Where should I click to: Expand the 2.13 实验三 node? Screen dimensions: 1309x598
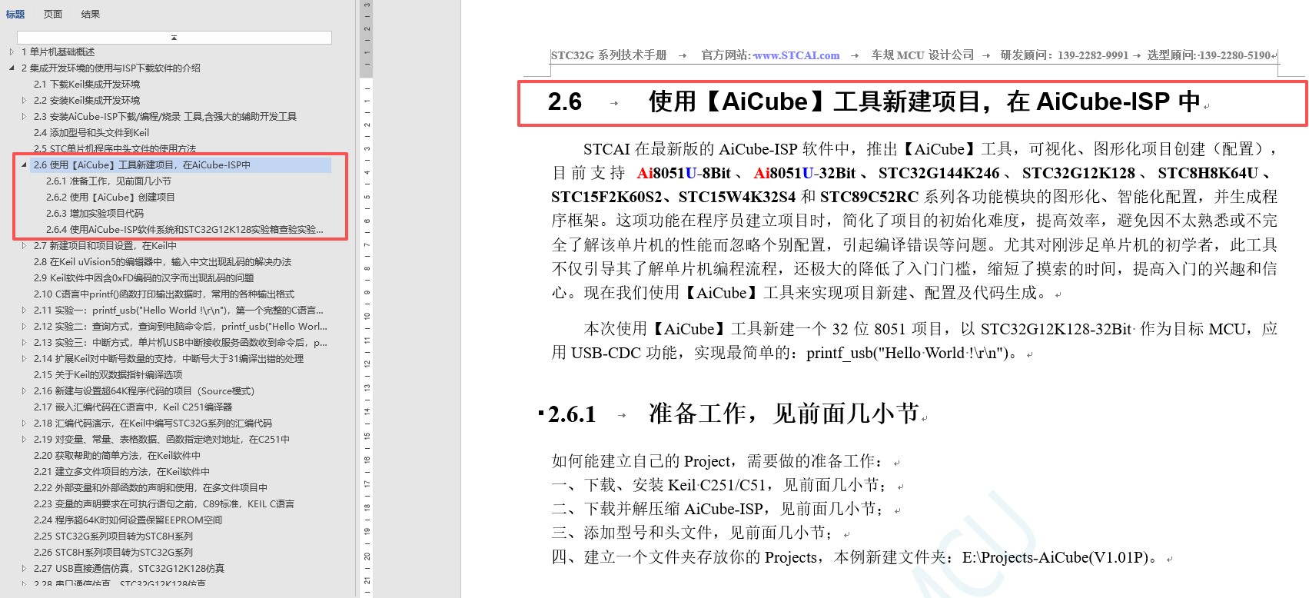[x=24, y=343]
